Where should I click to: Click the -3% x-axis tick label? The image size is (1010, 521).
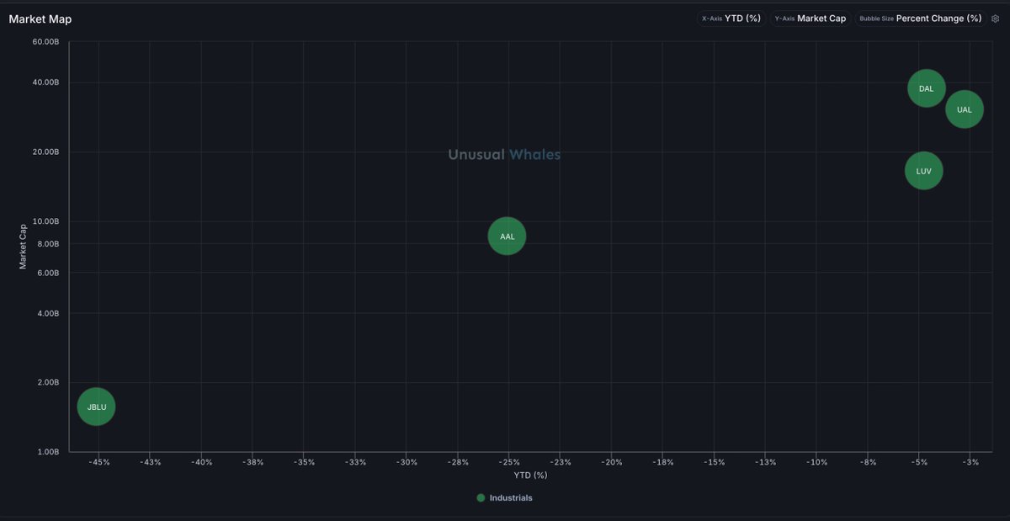[x=970, y=462]
